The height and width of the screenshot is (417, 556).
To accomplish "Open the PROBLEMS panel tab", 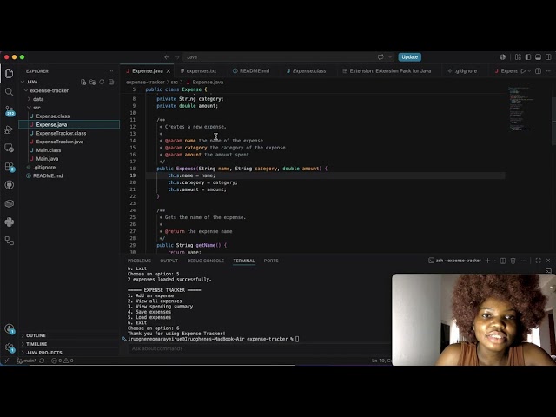I will click(x=139, y=261).
